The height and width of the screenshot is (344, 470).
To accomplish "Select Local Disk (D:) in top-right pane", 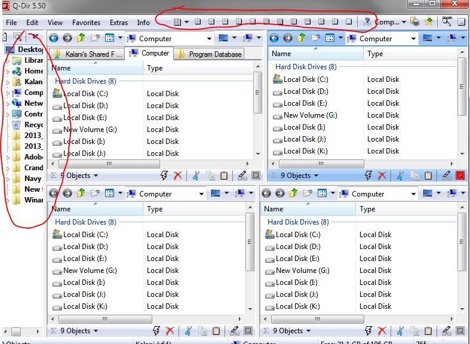I will point(306,91).
